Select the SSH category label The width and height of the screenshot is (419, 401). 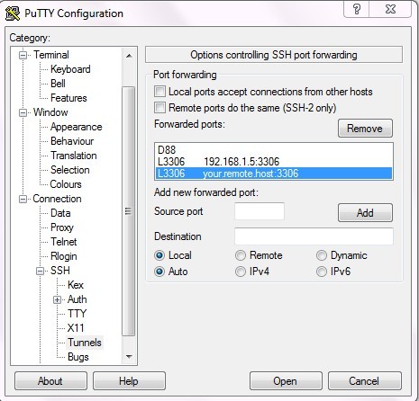coord(60,271)
